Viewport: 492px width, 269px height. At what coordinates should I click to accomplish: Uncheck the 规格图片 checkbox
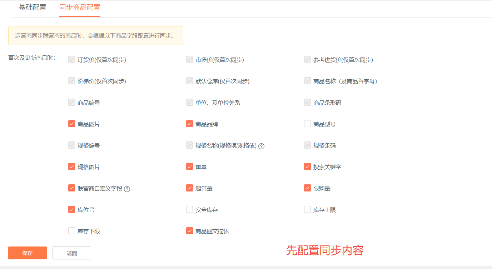[x=71, y=166]
